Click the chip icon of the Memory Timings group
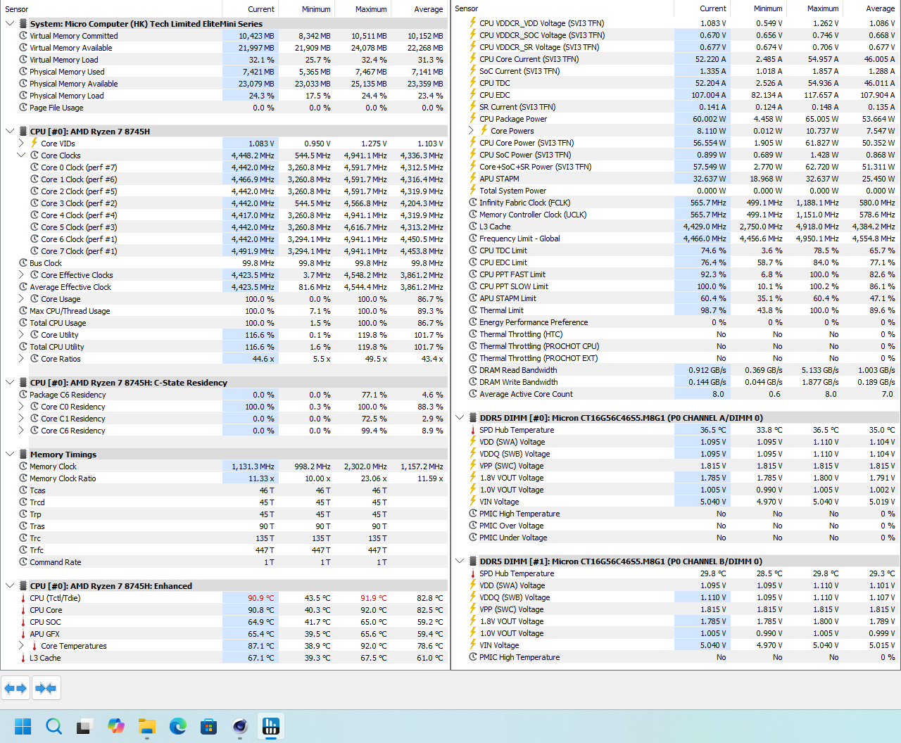901x743 pixels. pos(23,455)
